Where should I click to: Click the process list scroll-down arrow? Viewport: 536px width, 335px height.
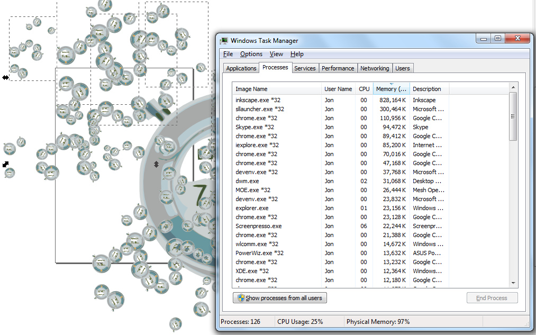pyautogui.click(x=513, y=283)
